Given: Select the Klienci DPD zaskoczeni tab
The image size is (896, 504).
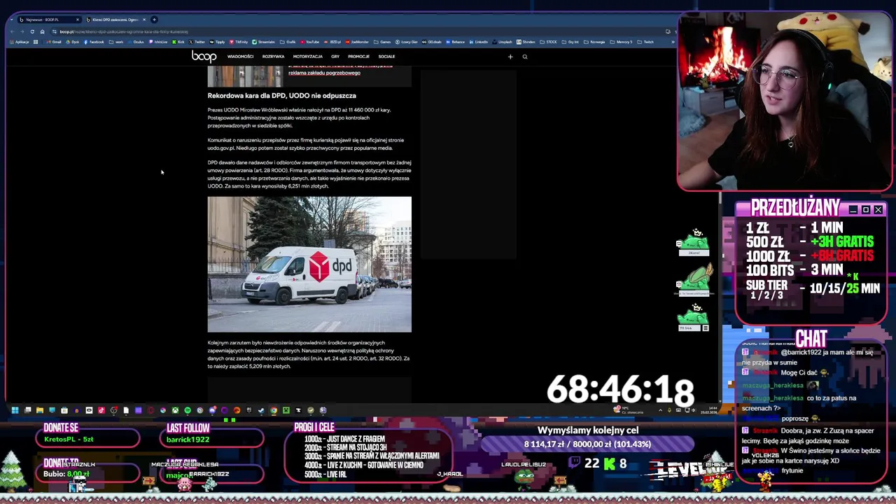Looking at the screenshot, I should pos(115,20).
